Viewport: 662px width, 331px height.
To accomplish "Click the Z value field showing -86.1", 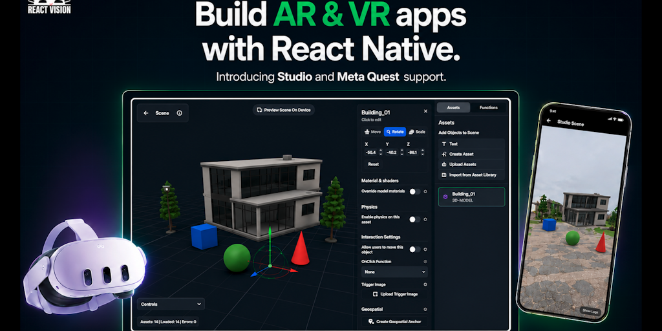I will coord(413,153).
